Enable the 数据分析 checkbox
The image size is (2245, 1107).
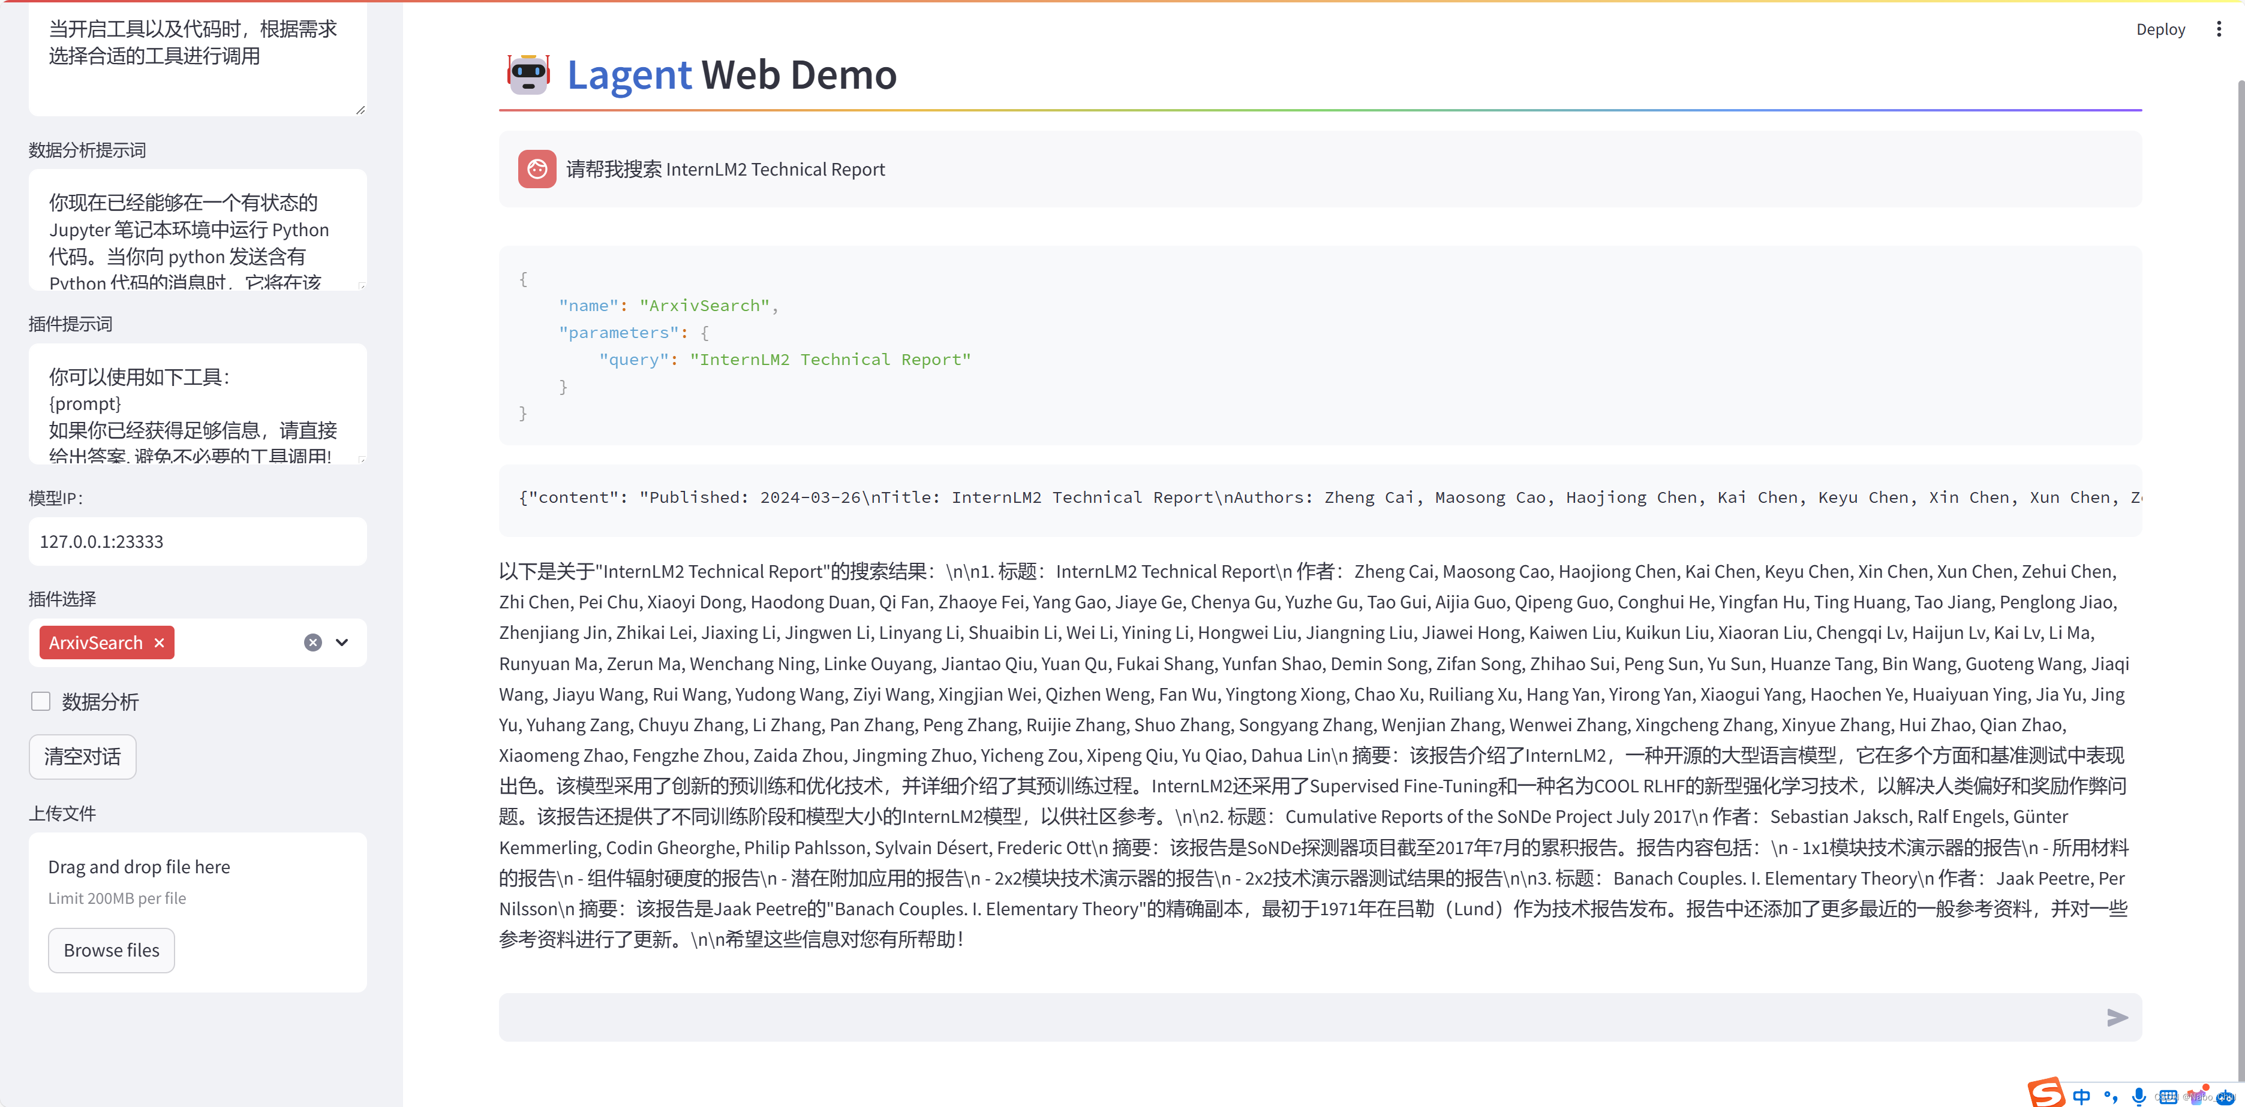pyautogui.click(x=41, y=701)
